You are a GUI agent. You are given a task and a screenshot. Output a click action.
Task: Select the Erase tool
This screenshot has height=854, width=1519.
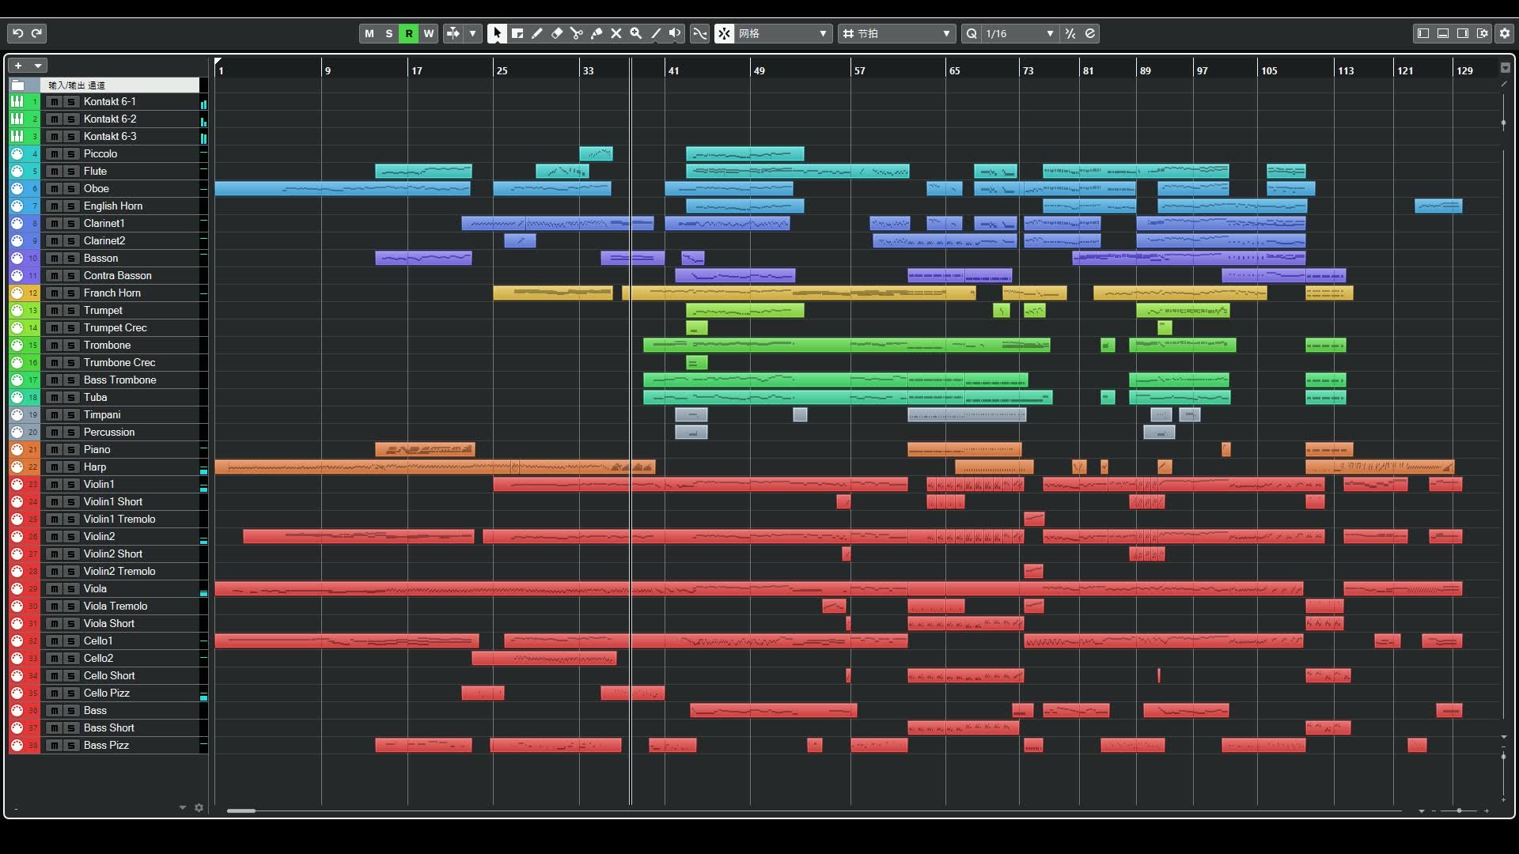tap(557, 33)
